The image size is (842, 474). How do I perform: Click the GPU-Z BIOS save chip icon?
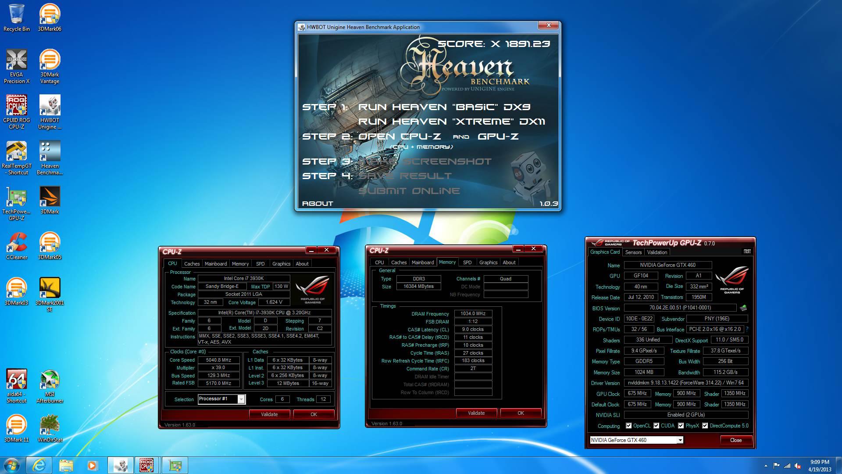743,308
